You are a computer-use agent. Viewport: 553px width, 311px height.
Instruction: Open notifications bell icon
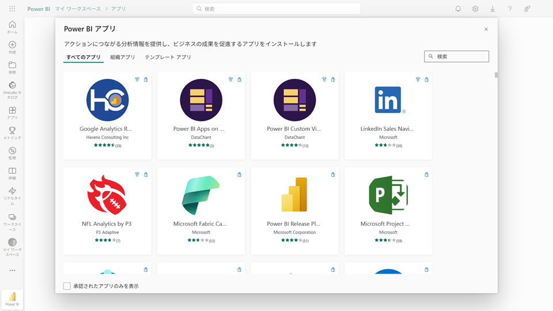[x=458, y=9]
